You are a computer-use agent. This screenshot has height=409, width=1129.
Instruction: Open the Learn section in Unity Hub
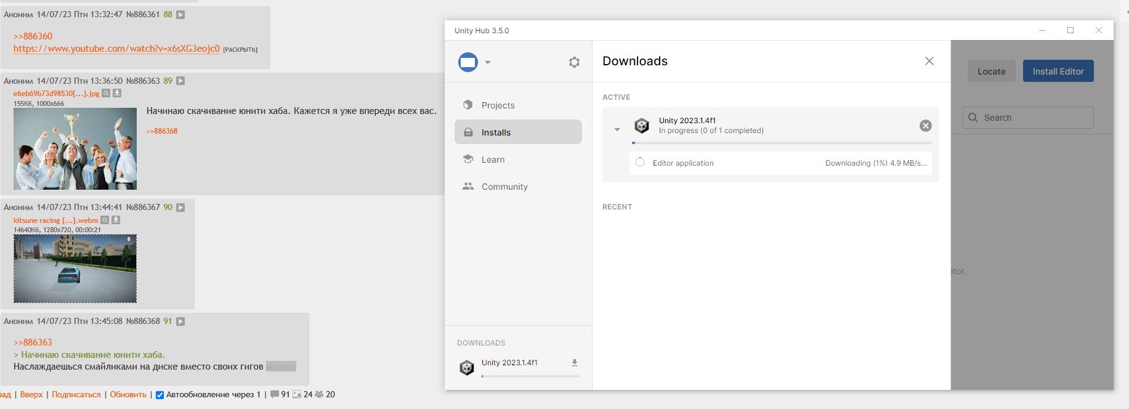[518, 160]
